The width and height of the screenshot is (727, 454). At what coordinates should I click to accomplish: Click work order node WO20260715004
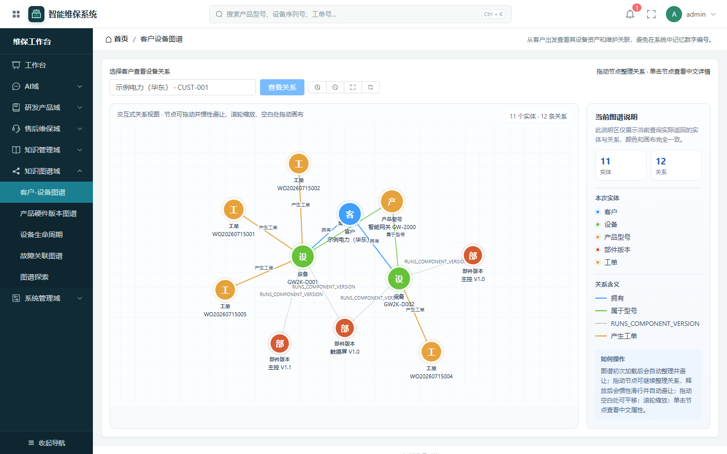(x=431, y=352)
